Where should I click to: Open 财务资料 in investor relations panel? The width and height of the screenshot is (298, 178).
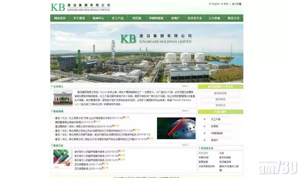coord(203,153)
